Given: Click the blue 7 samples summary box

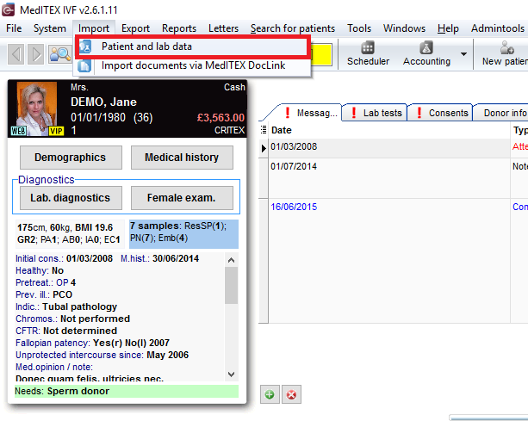Looking at the screenshot, I should click(x=183, y=233).
